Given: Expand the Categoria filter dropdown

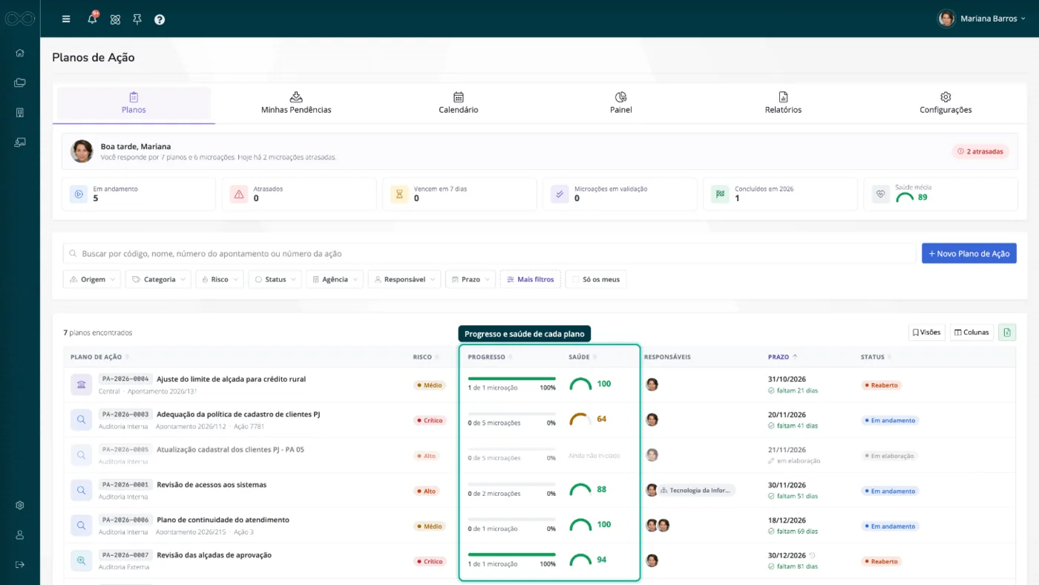Looking at the screenshot, I should point(158,279).
